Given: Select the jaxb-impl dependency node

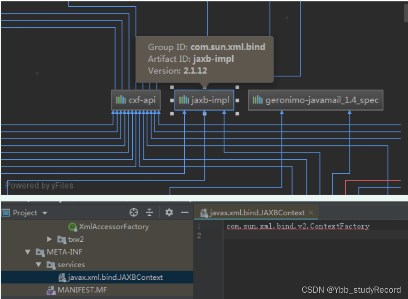Looking at the screenshot, I should [x=204, y=100].
